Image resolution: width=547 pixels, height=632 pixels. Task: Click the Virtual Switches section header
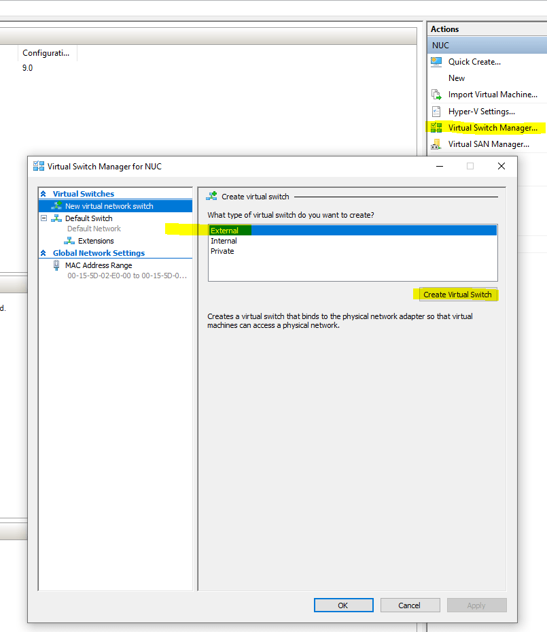(x=84, y=194)
